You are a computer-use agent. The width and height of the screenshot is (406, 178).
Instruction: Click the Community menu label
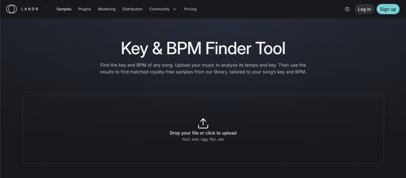159,9
